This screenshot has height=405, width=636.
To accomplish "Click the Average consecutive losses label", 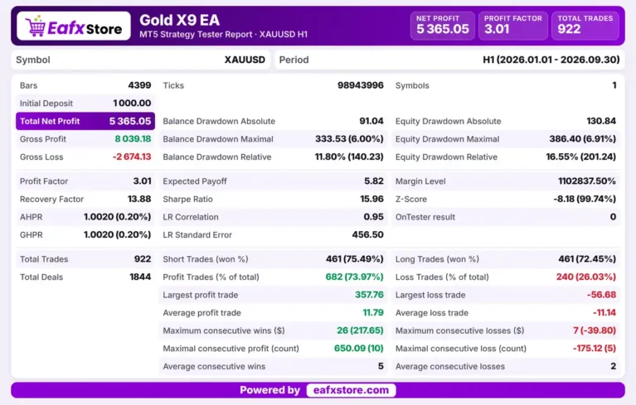I will 449,367.
